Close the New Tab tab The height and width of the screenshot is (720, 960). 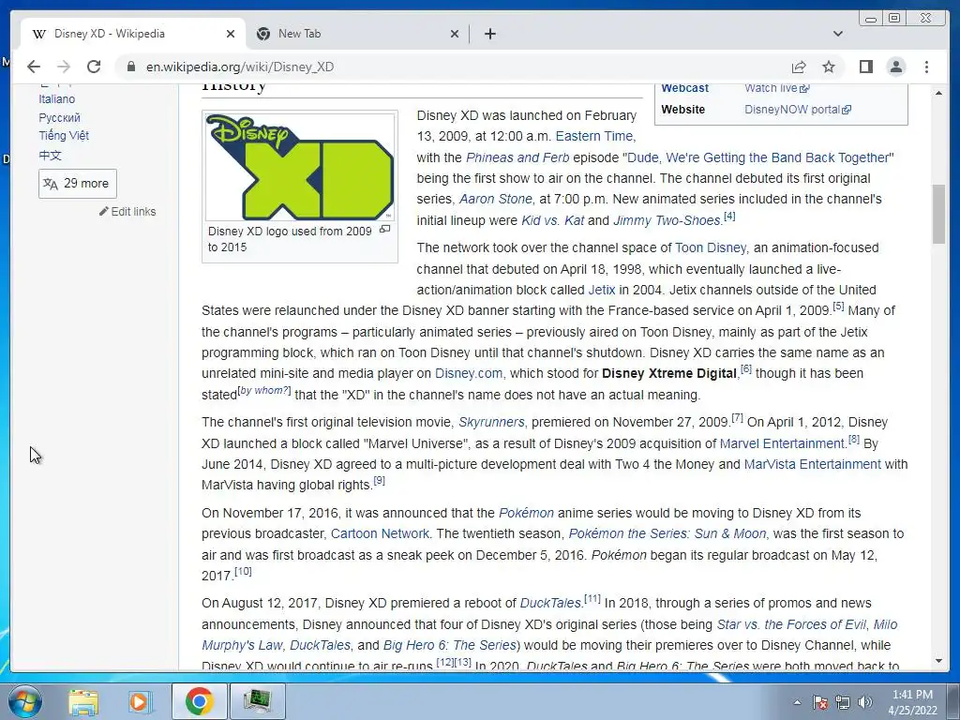point(455,34)
